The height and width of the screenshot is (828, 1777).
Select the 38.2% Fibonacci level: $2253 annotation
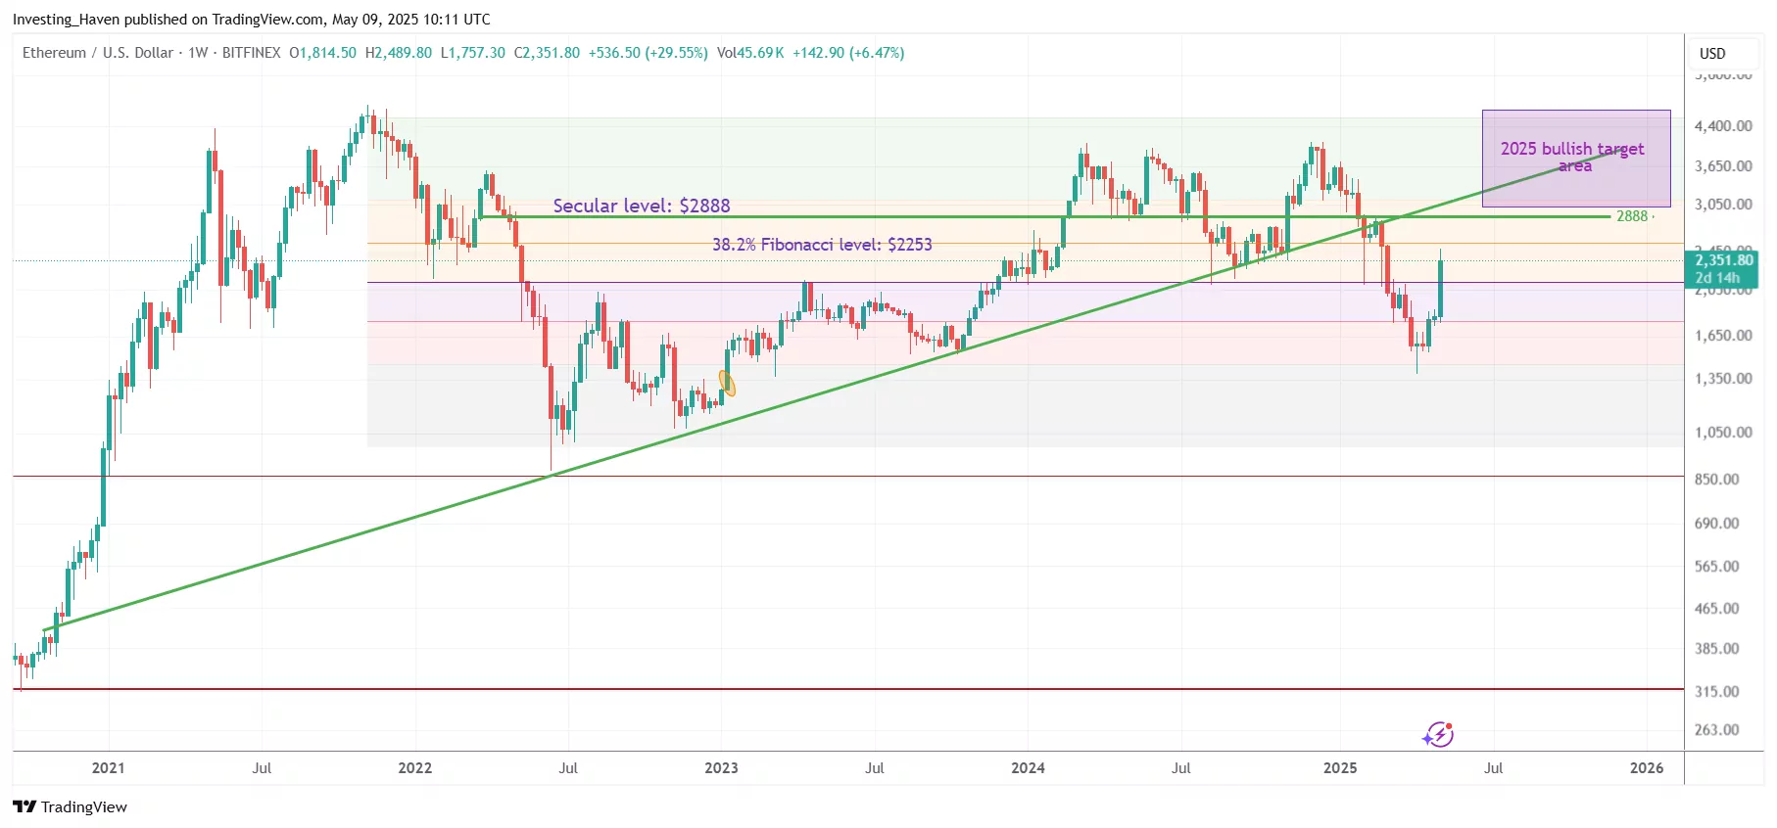(822, 245)
